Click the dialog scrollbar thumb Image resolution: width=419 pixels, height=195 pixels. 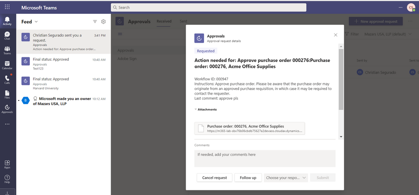[341, 79]
